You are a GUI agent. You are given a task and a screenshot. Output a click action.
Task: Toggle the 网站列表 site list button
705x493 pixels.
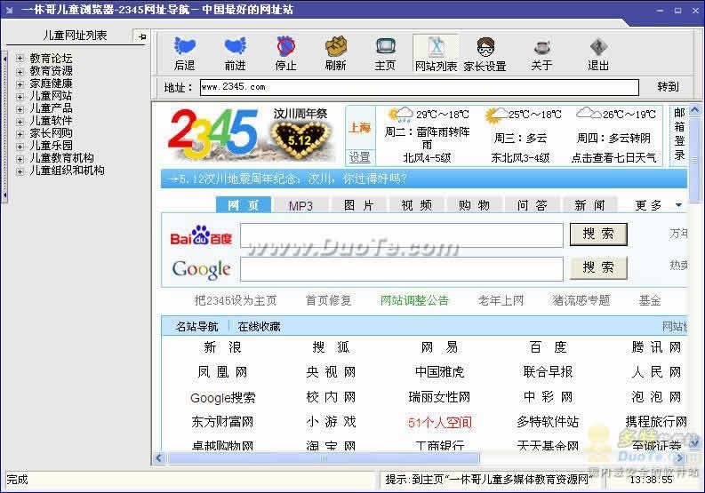coord(436,53)
